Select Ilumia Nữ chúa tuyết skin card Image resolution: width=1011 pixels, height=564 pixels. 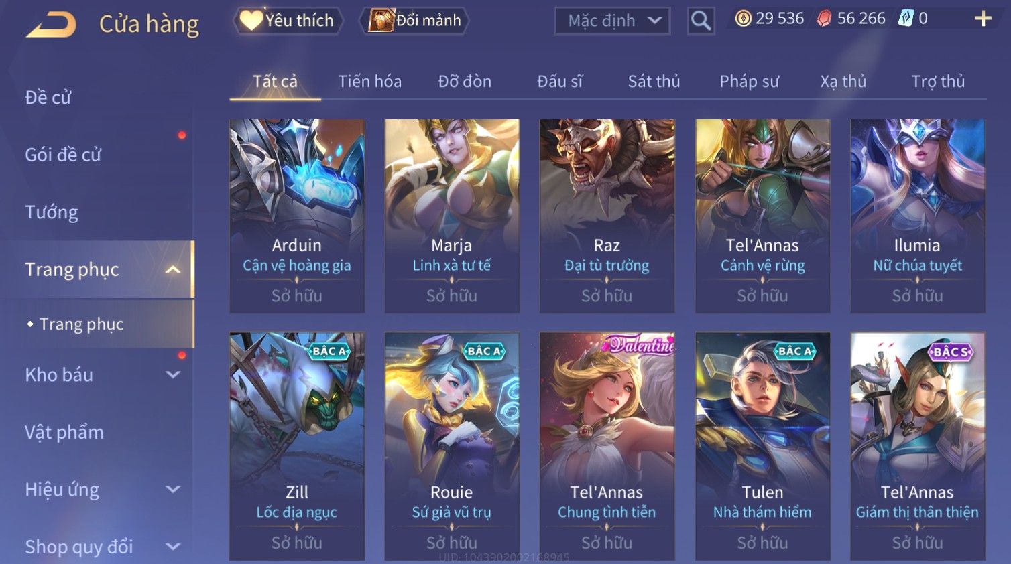918,216
